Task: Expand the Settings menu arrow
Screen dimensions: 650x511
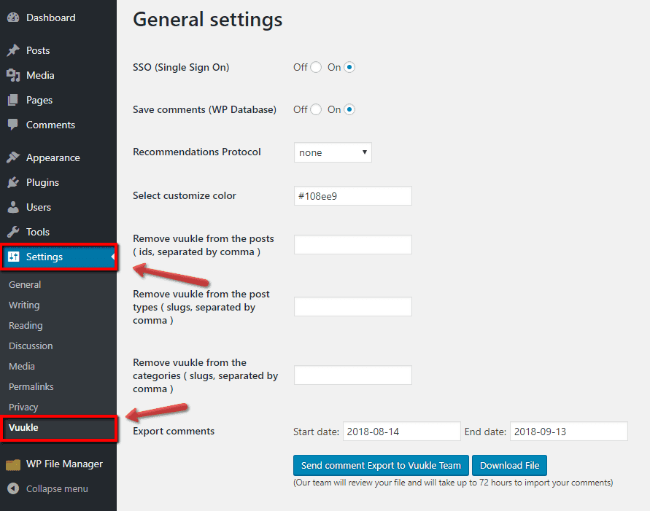Action: [x=112, y=257]
